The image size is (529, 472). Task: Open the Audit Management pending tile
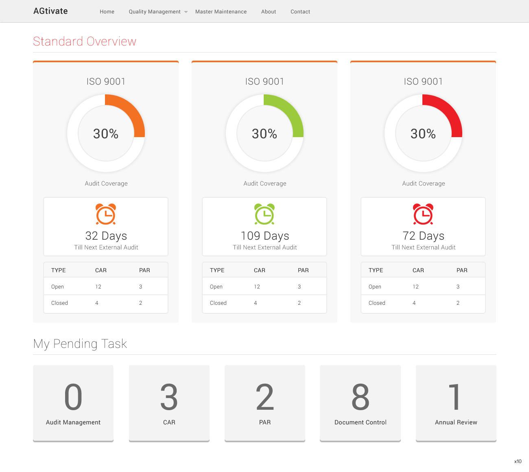pyautogui.click(x=73, y=403)
